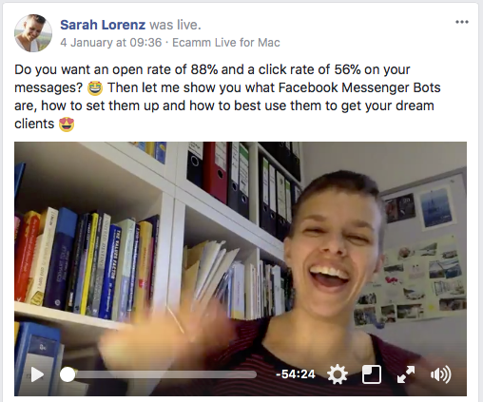Visit Sarah Lorenz's profile via name
This screenshot has height=402, width=483.
point(103,25)
